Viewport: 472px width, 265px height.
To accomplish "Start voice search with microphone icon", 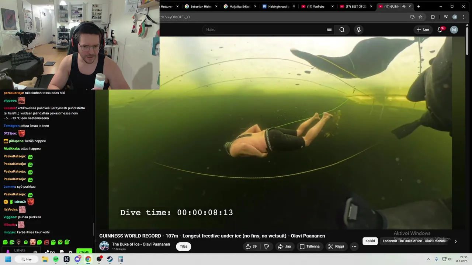I will click(x=358, y=30).
